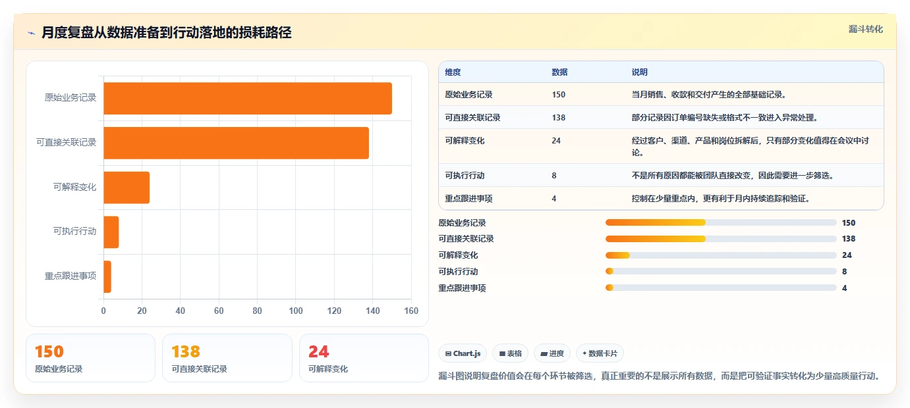Click the value 138 in the table
Viewport: 910px width, 408px height.
point(559,118)
